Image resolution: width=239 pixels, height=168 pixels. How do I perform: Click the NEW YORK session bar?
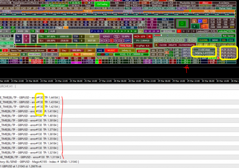tap(210, 11)
